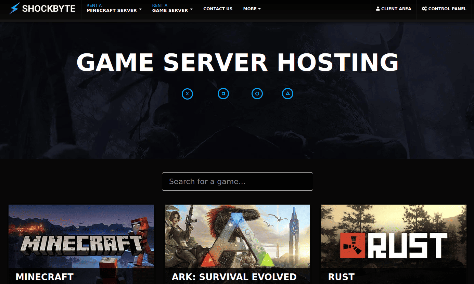This screenshot has height=284, width=474.
Task: Open the Control Panel link
Action: coord(444,9)
